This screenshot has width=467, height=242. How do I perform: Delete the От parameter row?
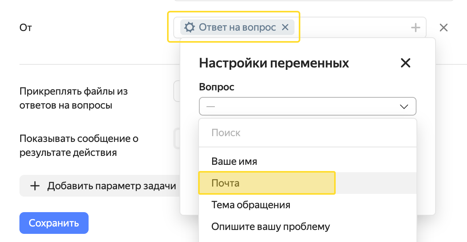pyautogui.click(x=443, y=28)
